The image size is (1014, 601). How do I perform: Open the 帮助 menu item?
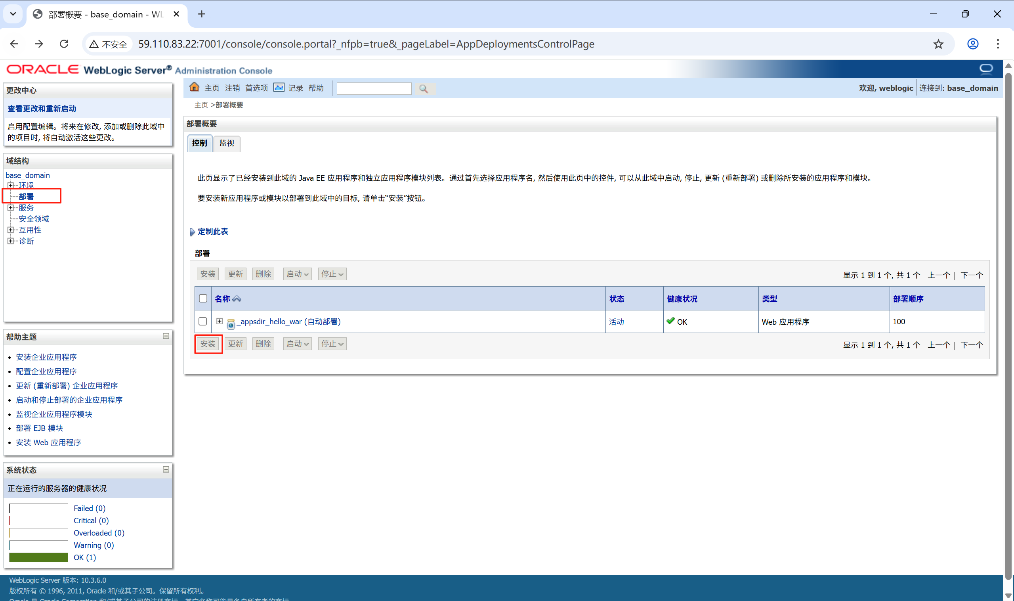pos(316,88)
